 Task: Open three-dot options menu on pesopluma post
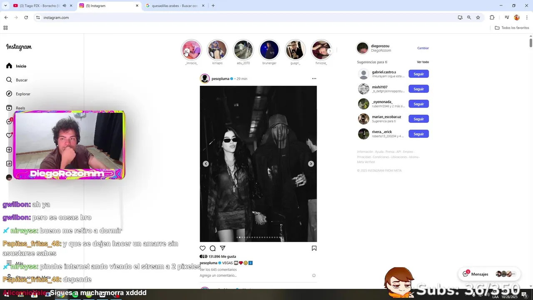(314, 78)
